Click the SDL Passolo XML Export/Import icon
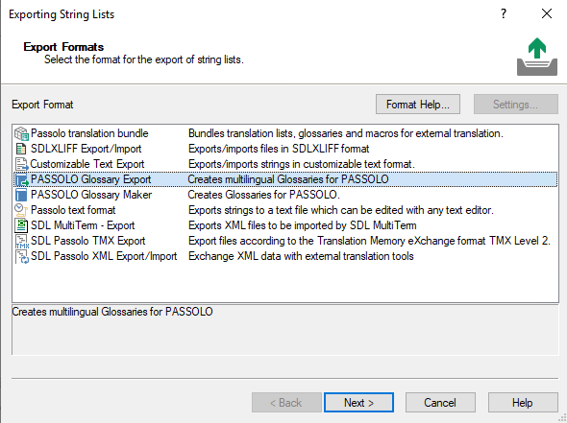Screen dimensions: 567x423 click(21, 256)
